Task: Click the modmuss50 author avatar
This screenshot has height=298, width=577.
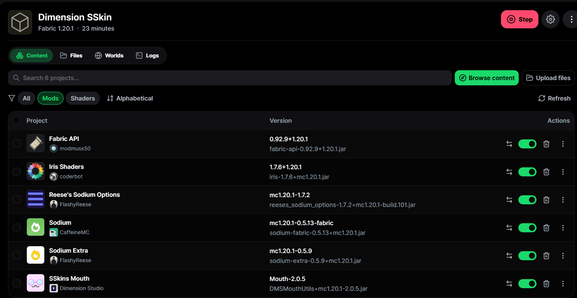Action: (54, 148)
